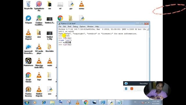Open the Window menu

(90, 27)
